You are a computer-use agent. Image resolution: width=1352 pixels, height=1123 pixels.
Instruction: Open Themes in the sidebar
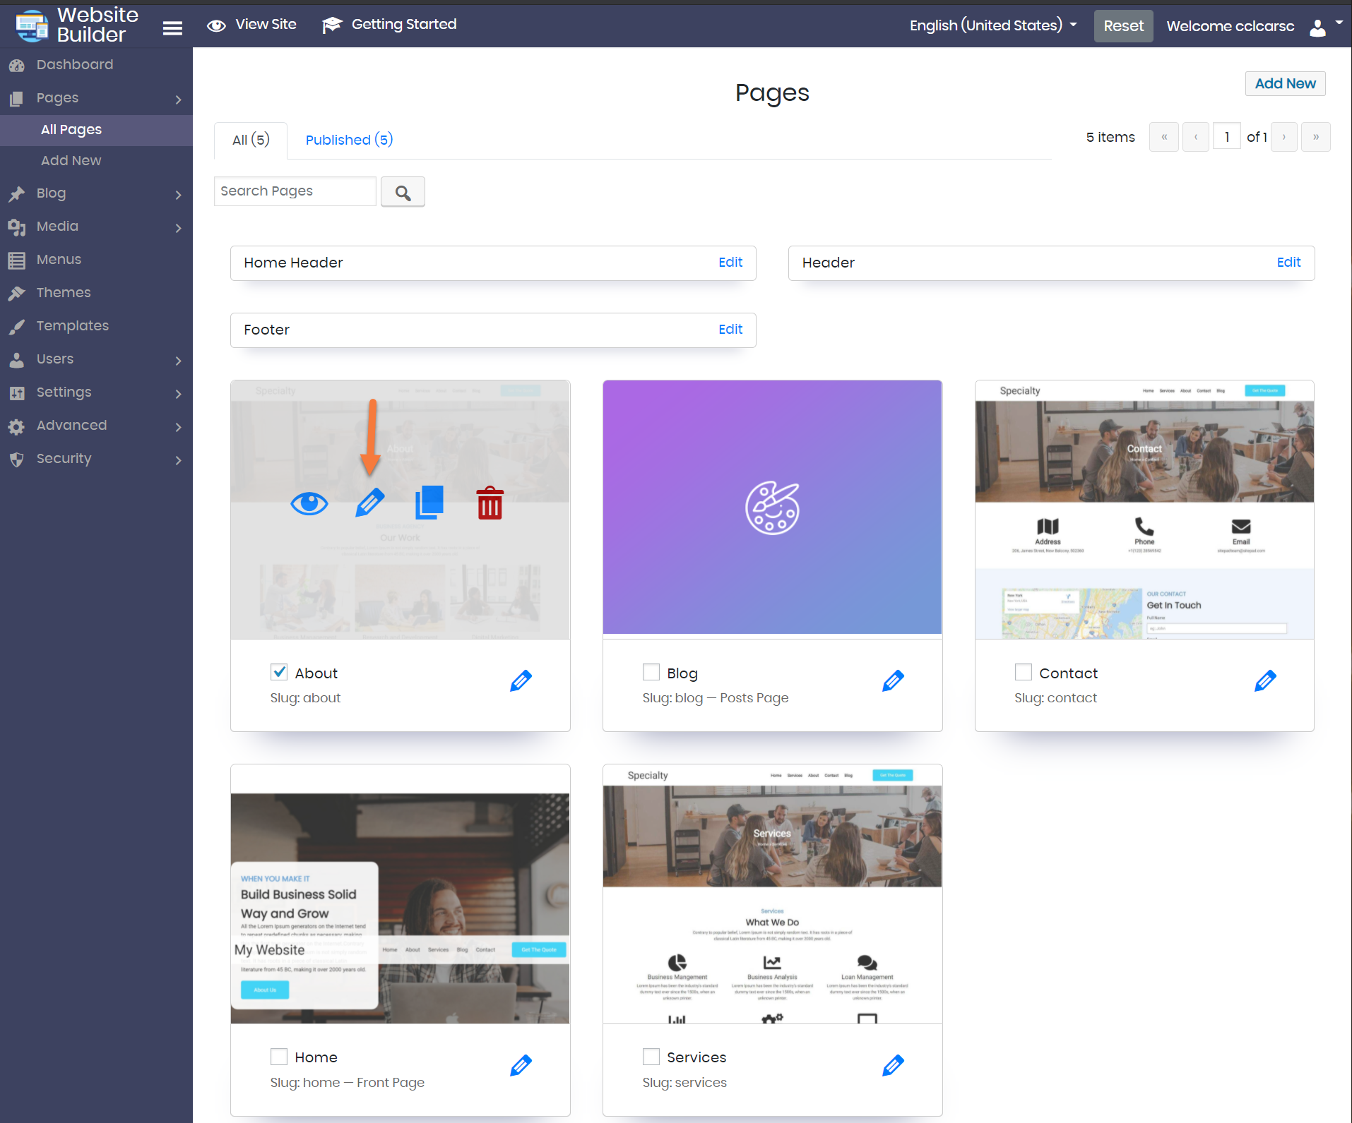pyautogui.click(x=64, y=293)
